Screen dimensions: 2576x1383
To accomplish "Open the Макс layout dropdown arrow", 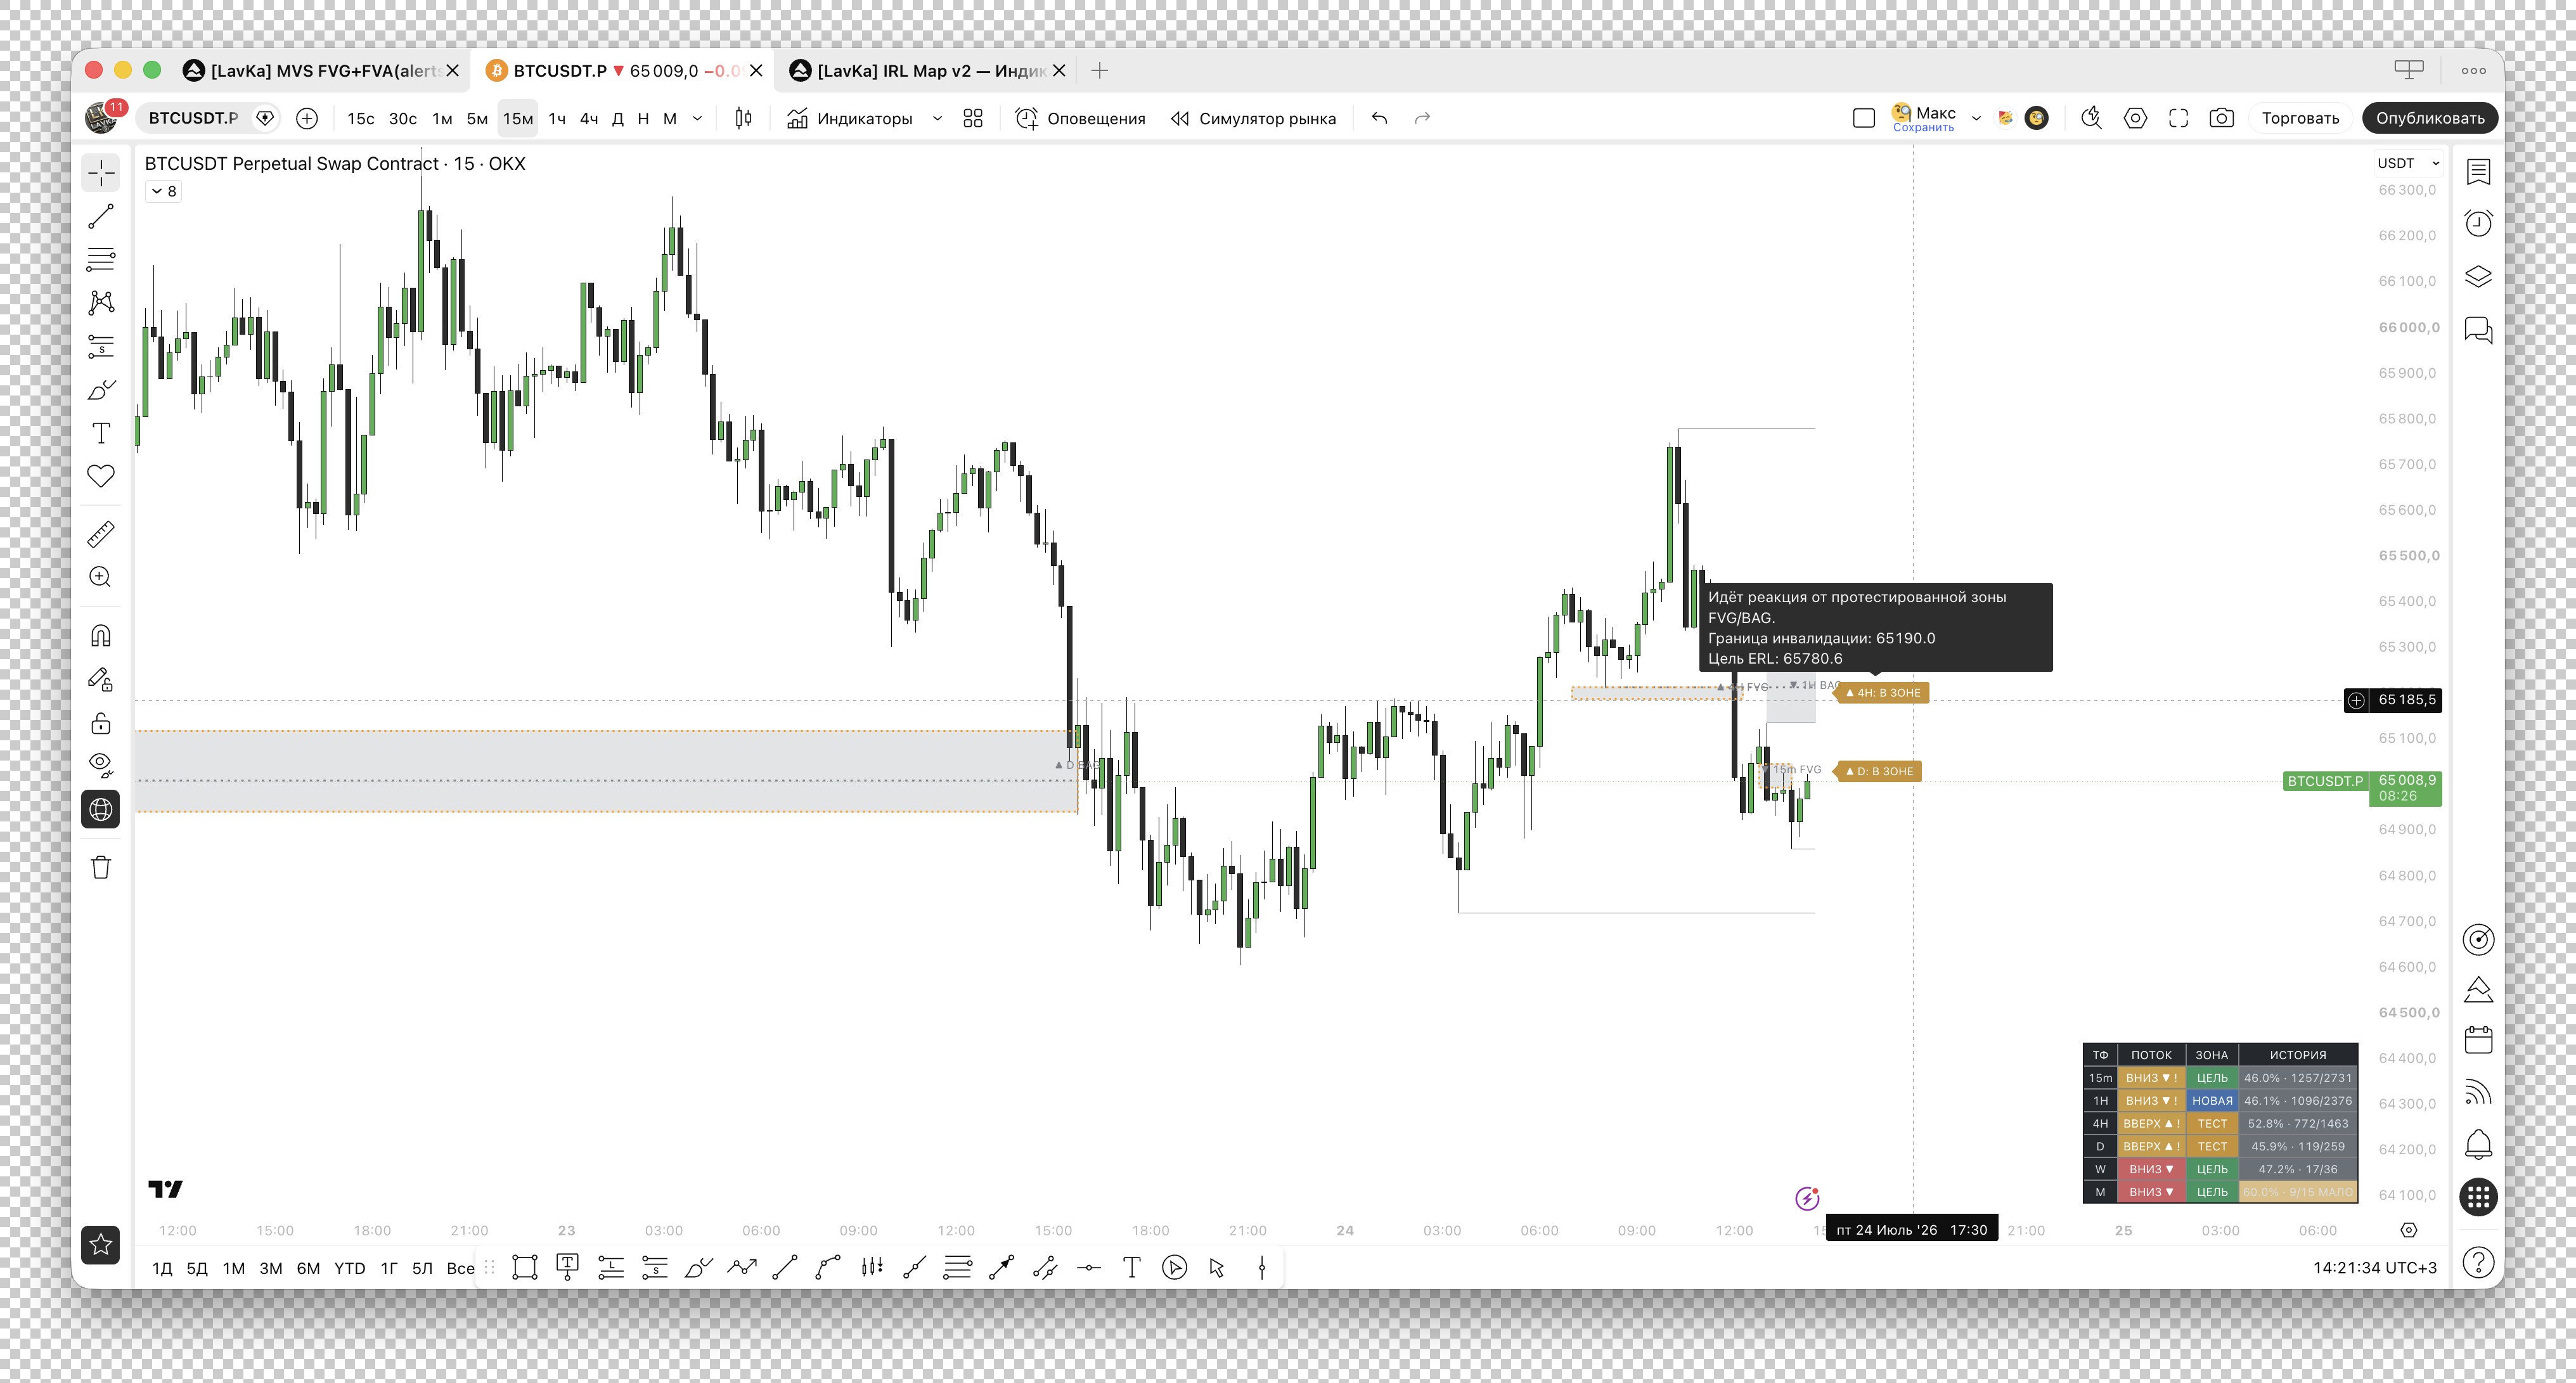I will point(1976,118).
